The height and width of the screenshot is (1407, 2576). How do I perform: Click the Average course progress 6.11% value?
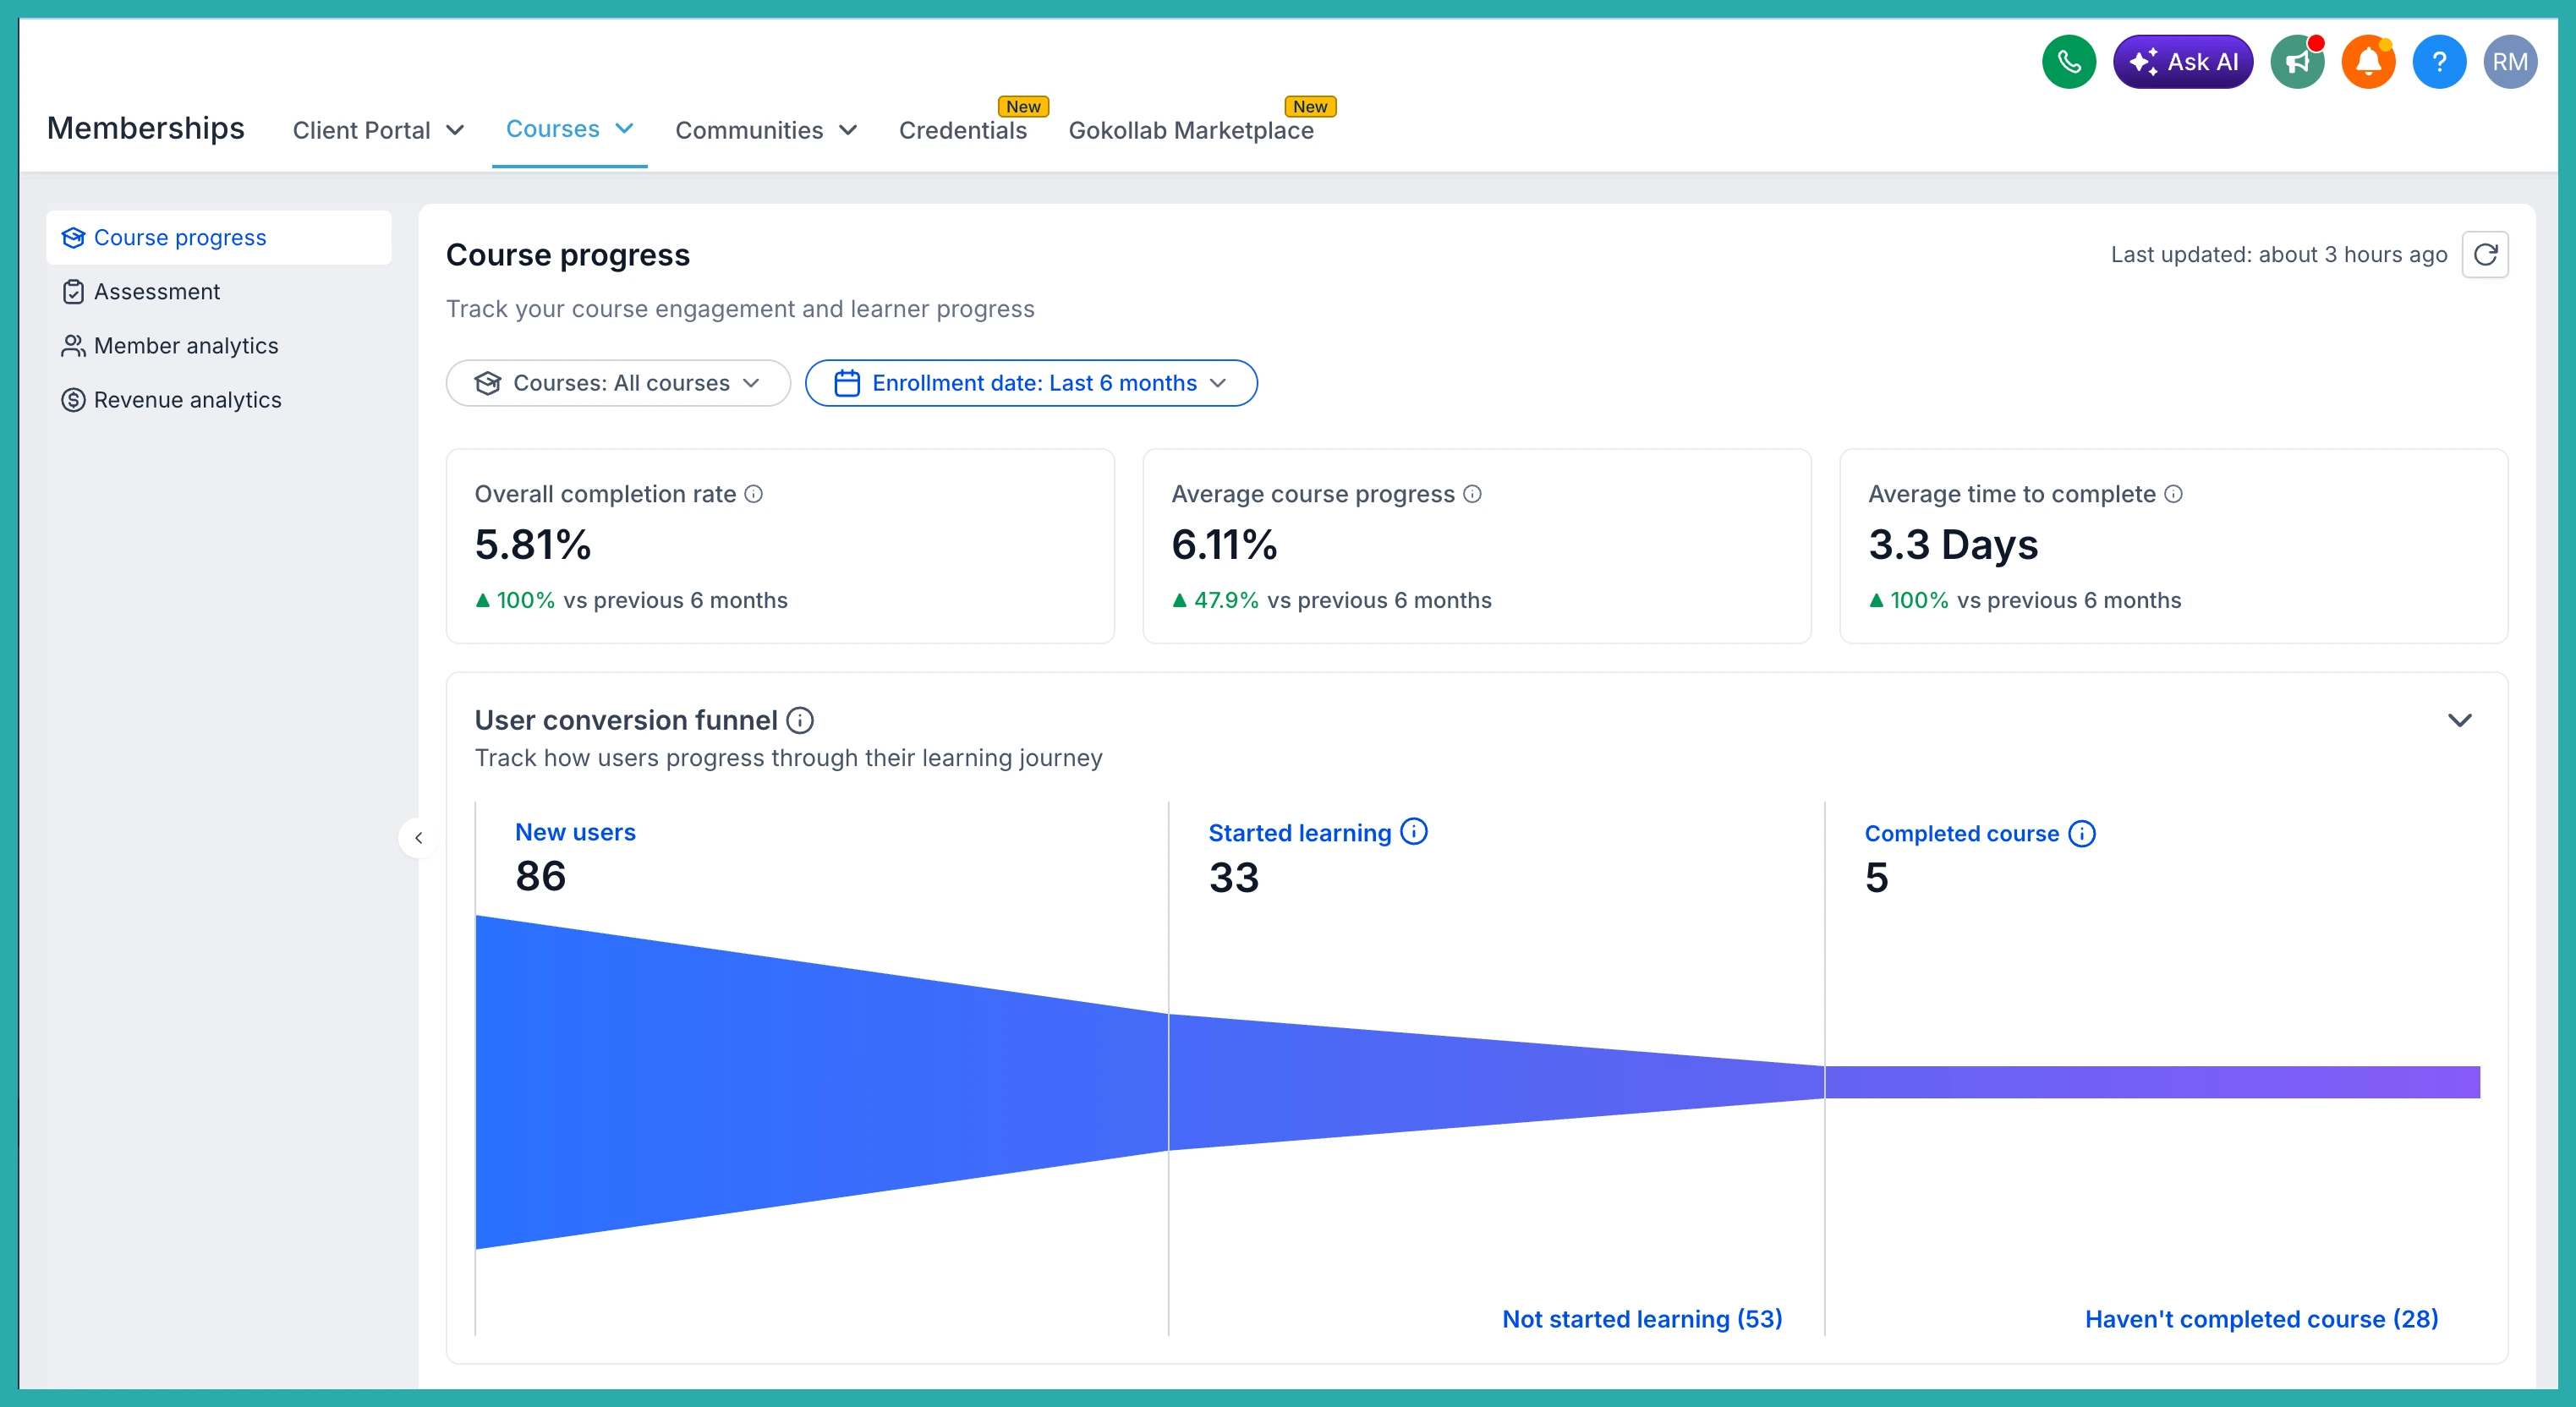tap(1224, 546)
